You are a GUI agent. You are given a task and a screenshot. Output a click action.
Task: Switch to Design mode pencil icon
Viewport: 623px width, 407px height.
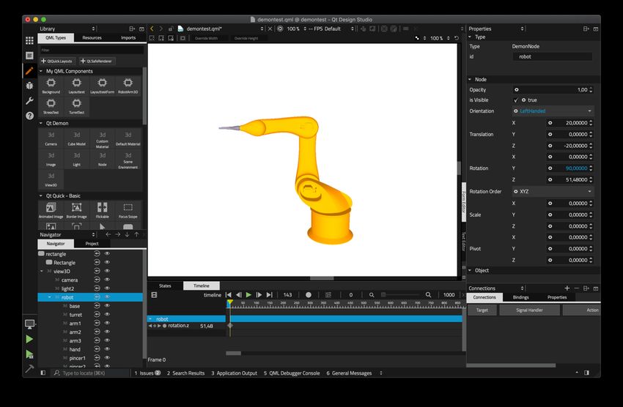pyautogui.click(x=29, y=71)
